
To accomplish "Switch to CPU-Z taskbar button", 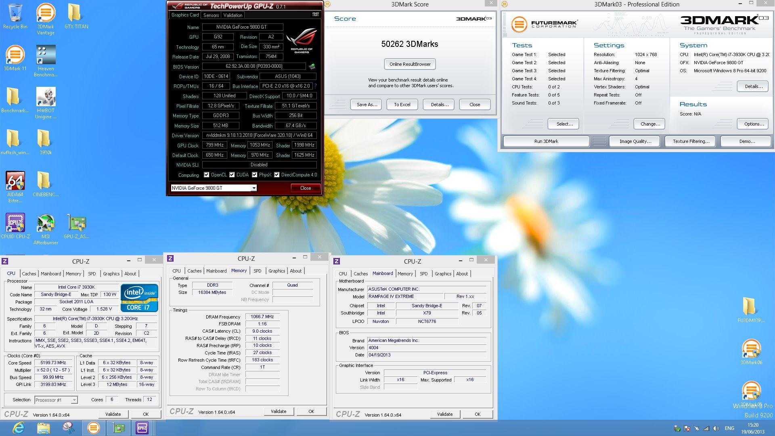I will tap(142, 428).
